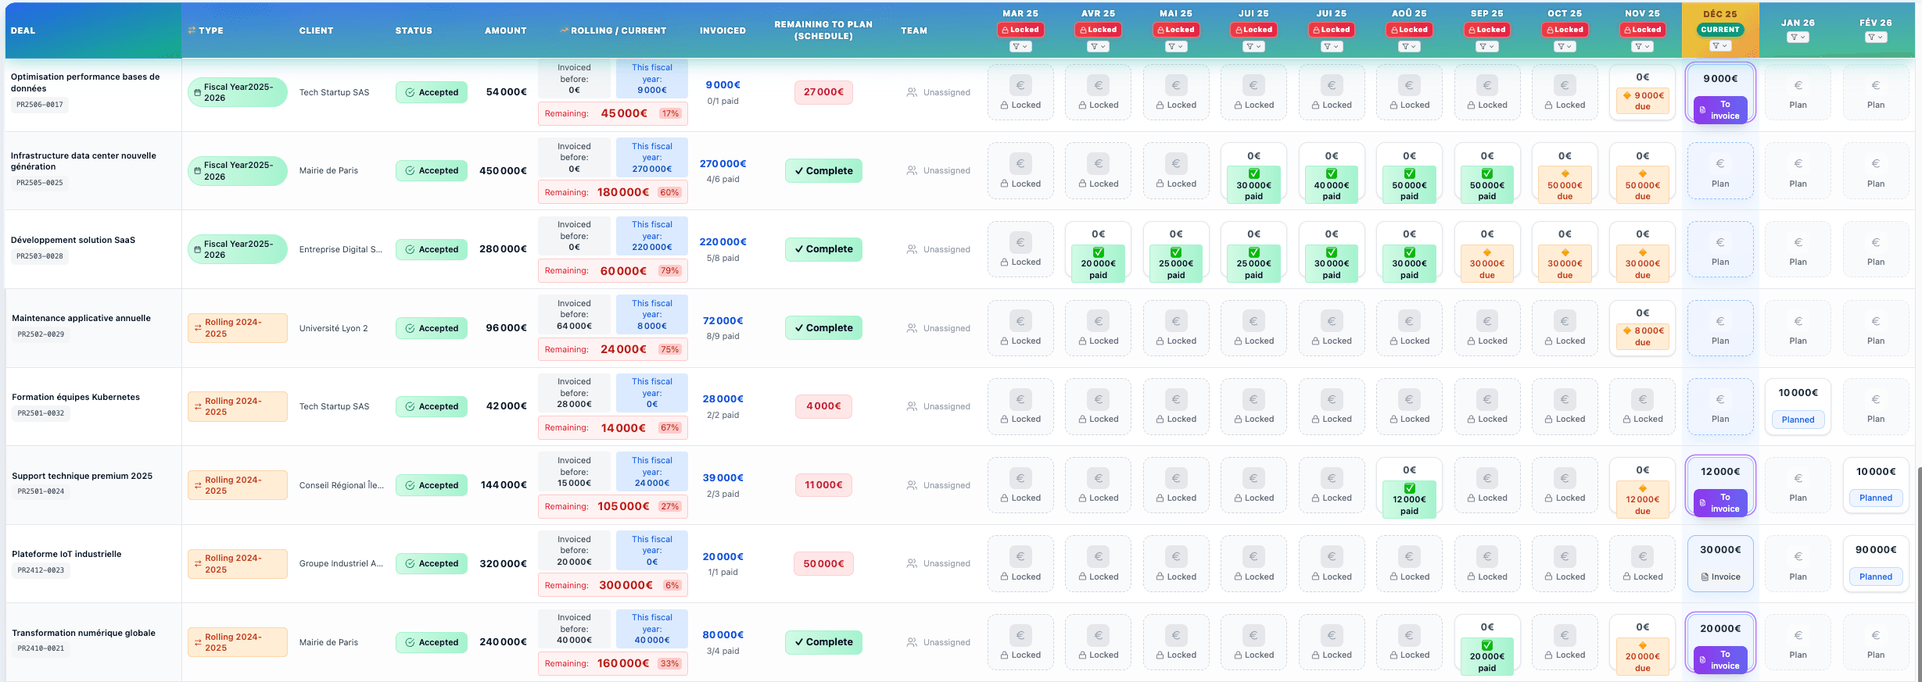
Task: Open the filter dropdown under SEP 25
Action: coord(1486,47)
